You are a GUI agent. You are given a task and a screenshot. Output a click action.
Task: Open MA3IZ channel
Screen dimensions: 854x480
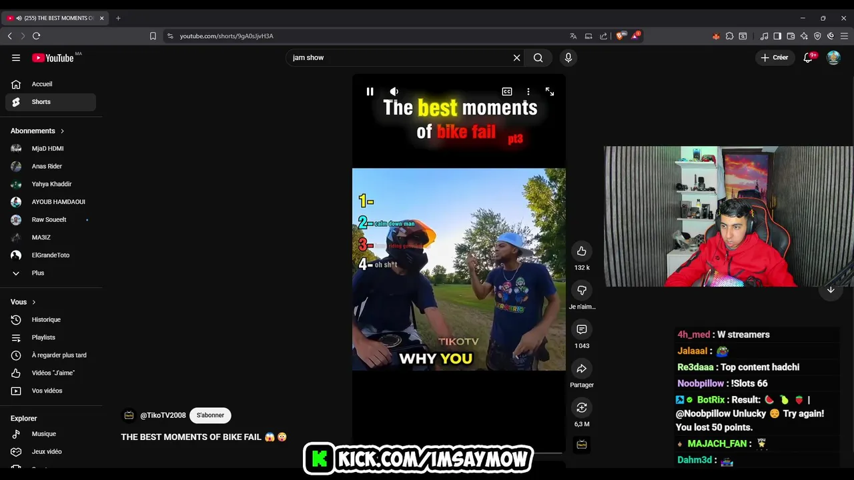(51, 237)
